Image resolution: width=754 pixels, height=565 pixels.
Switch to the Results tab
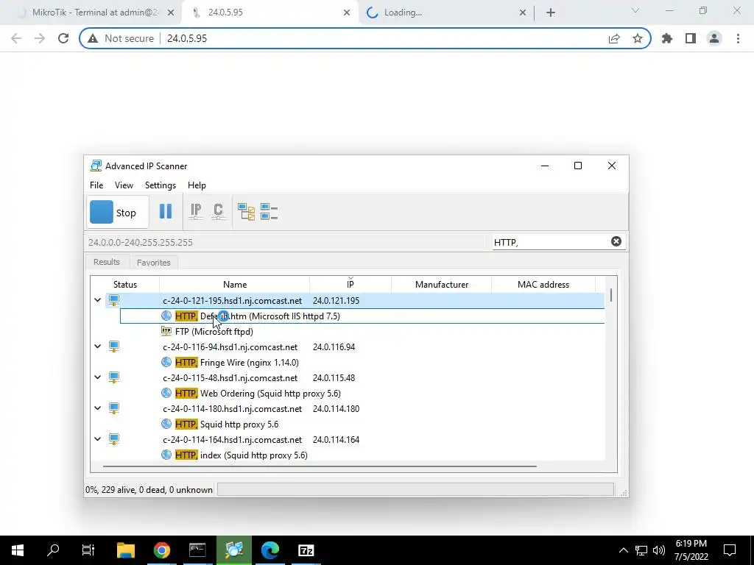(107, 262)
